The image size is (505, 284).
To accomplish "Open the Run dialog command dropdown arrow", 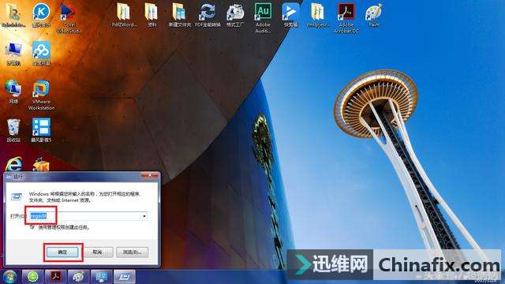I will [x=144, y=216].
